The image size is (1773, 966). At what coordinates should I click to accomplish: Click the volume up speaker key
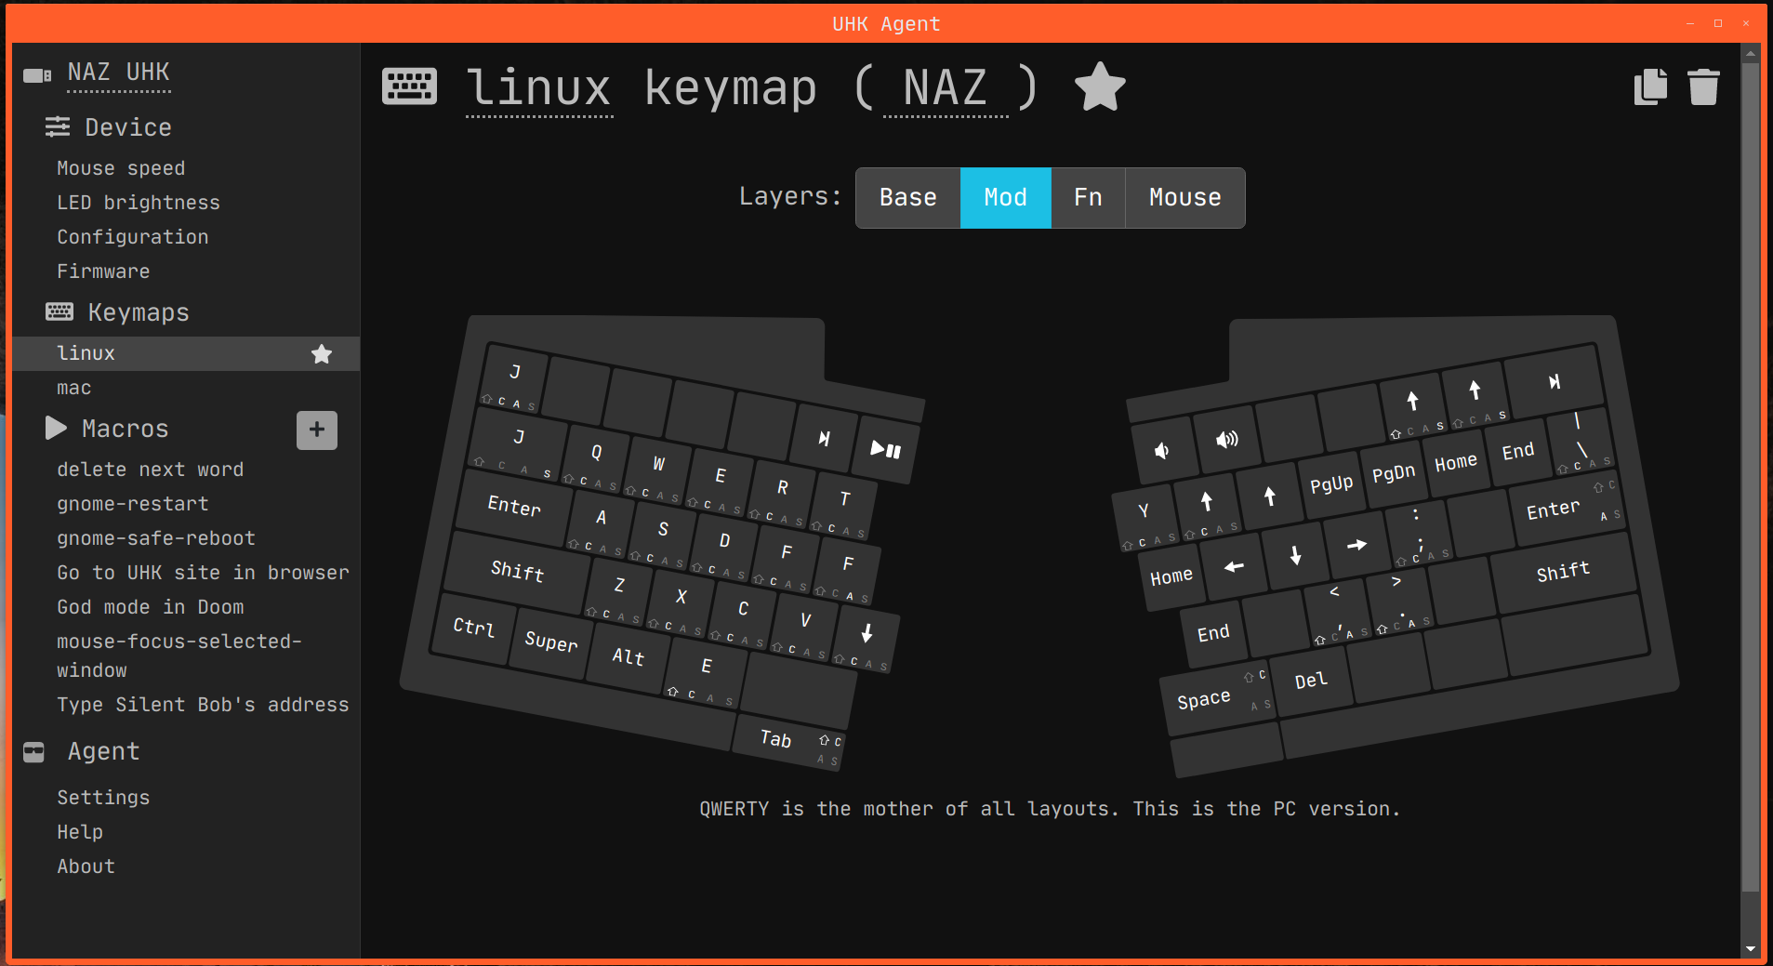[1226, 439]
